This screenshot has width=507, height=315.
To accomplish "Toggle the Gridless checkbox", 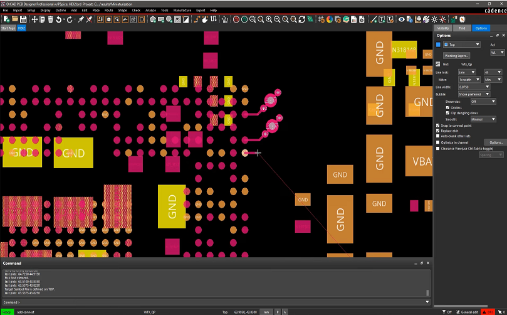I will (448, 107).
